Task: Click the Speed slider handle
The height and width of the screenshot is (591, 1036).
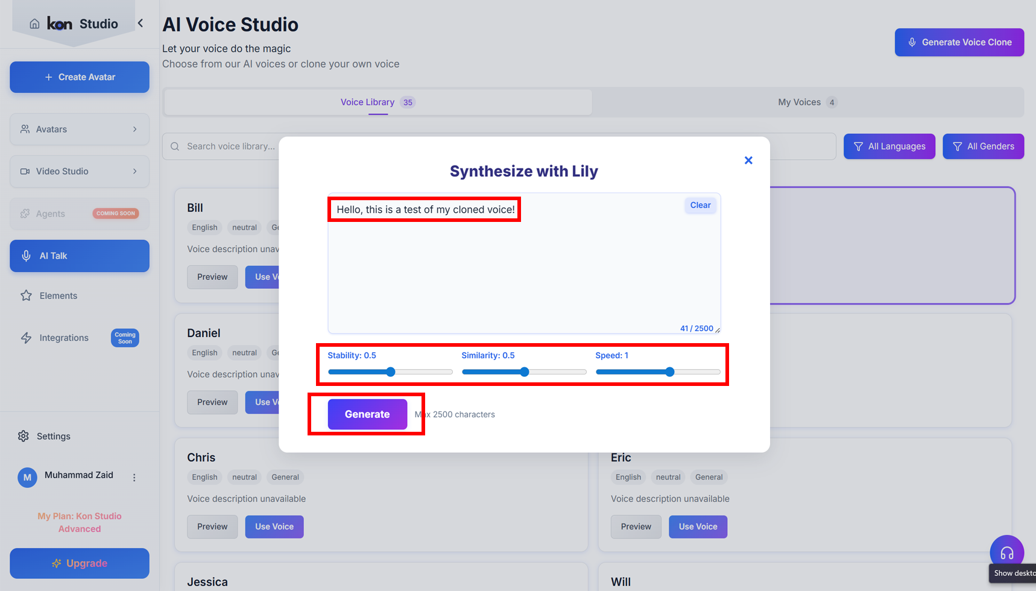Action: tap(669, 372)
